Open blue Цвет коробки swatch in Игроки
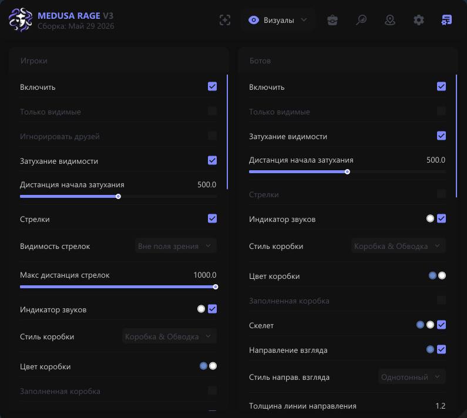Screen dimensions: 467x418 pyautogui.click(x=203, y=366)
